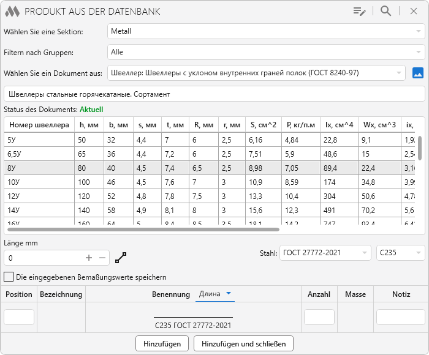Expand the document selection dropdown
Viewport: 429px width, 355px height.
point(256,73)
